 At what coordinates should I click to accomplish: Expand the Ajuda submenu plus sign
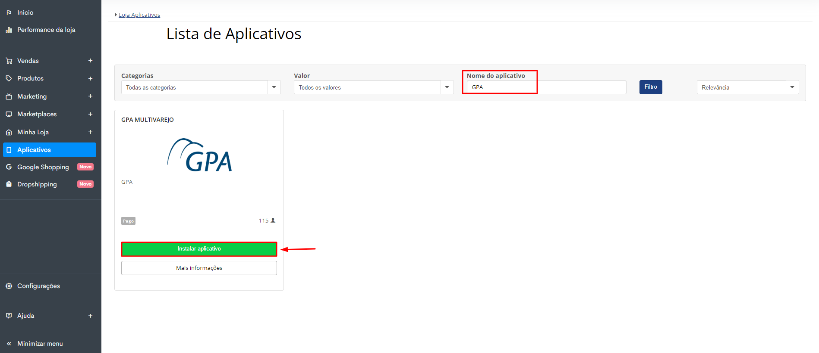(x=90, y=316)
